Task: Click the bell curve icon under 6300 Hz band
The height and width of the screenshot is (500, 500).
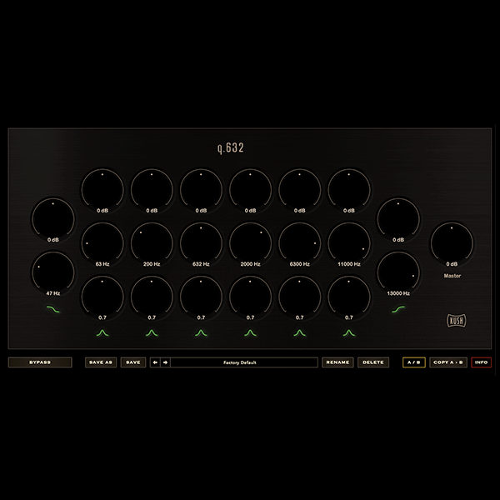Action: (299, 333)
